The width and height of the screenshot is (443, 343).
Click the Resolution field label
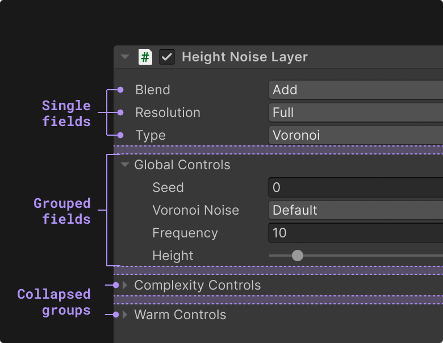[168, 112]
